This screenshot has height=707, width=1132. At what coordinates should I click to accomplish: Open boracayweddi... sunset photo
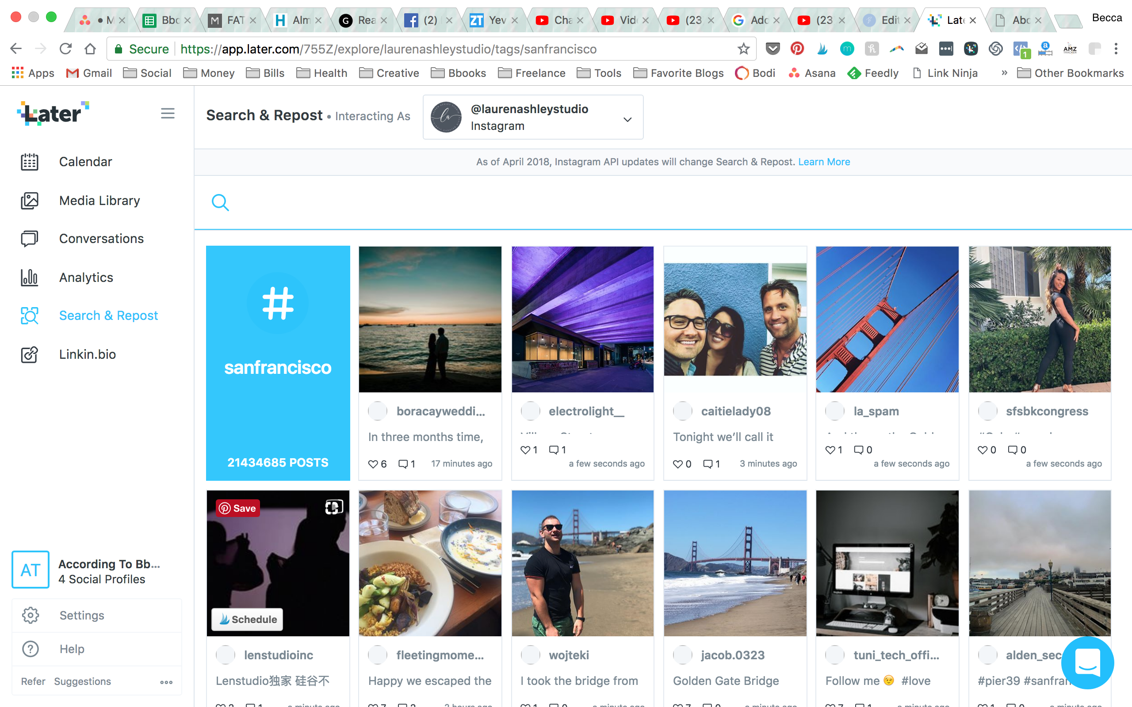[430, 319]
